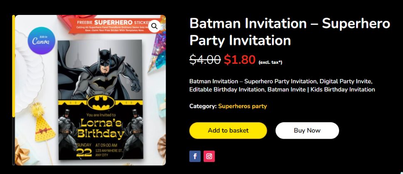Click the Sunday 22 date on invitation
The height and width of the screenshot is (174, 403).
(84, 150)
